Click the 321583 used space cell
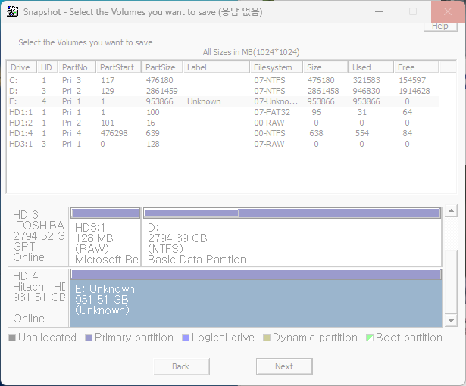466x386 pixels. coord(367,80)
